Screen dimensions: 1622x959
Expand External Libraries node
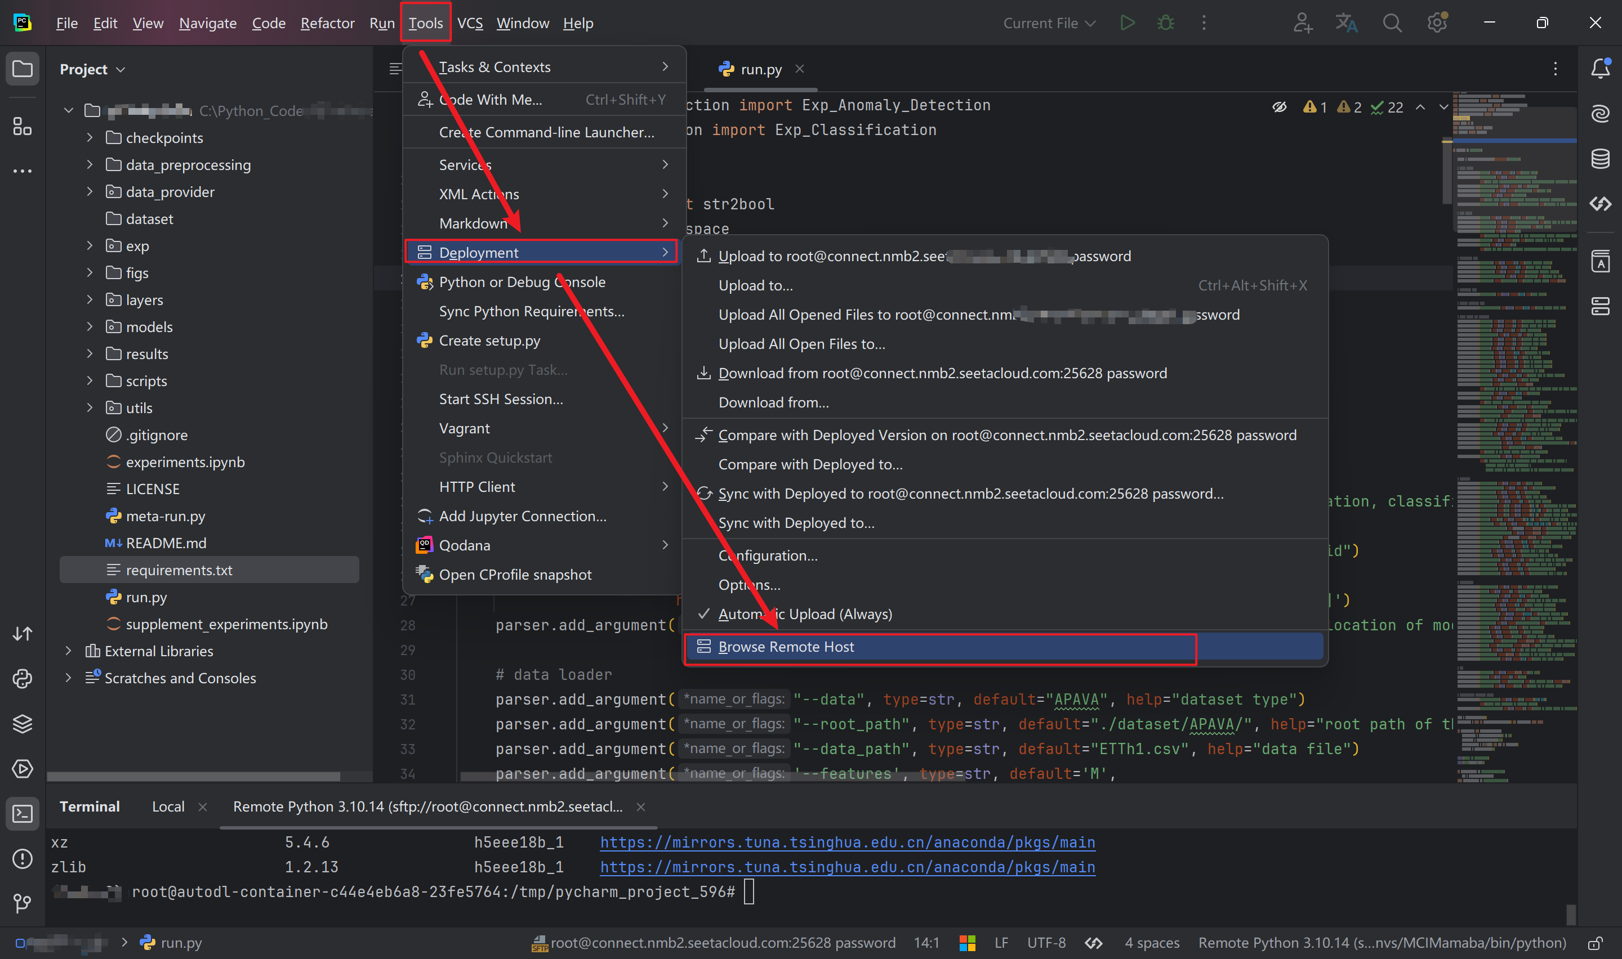pyautogui.click(x=68, y=651)
